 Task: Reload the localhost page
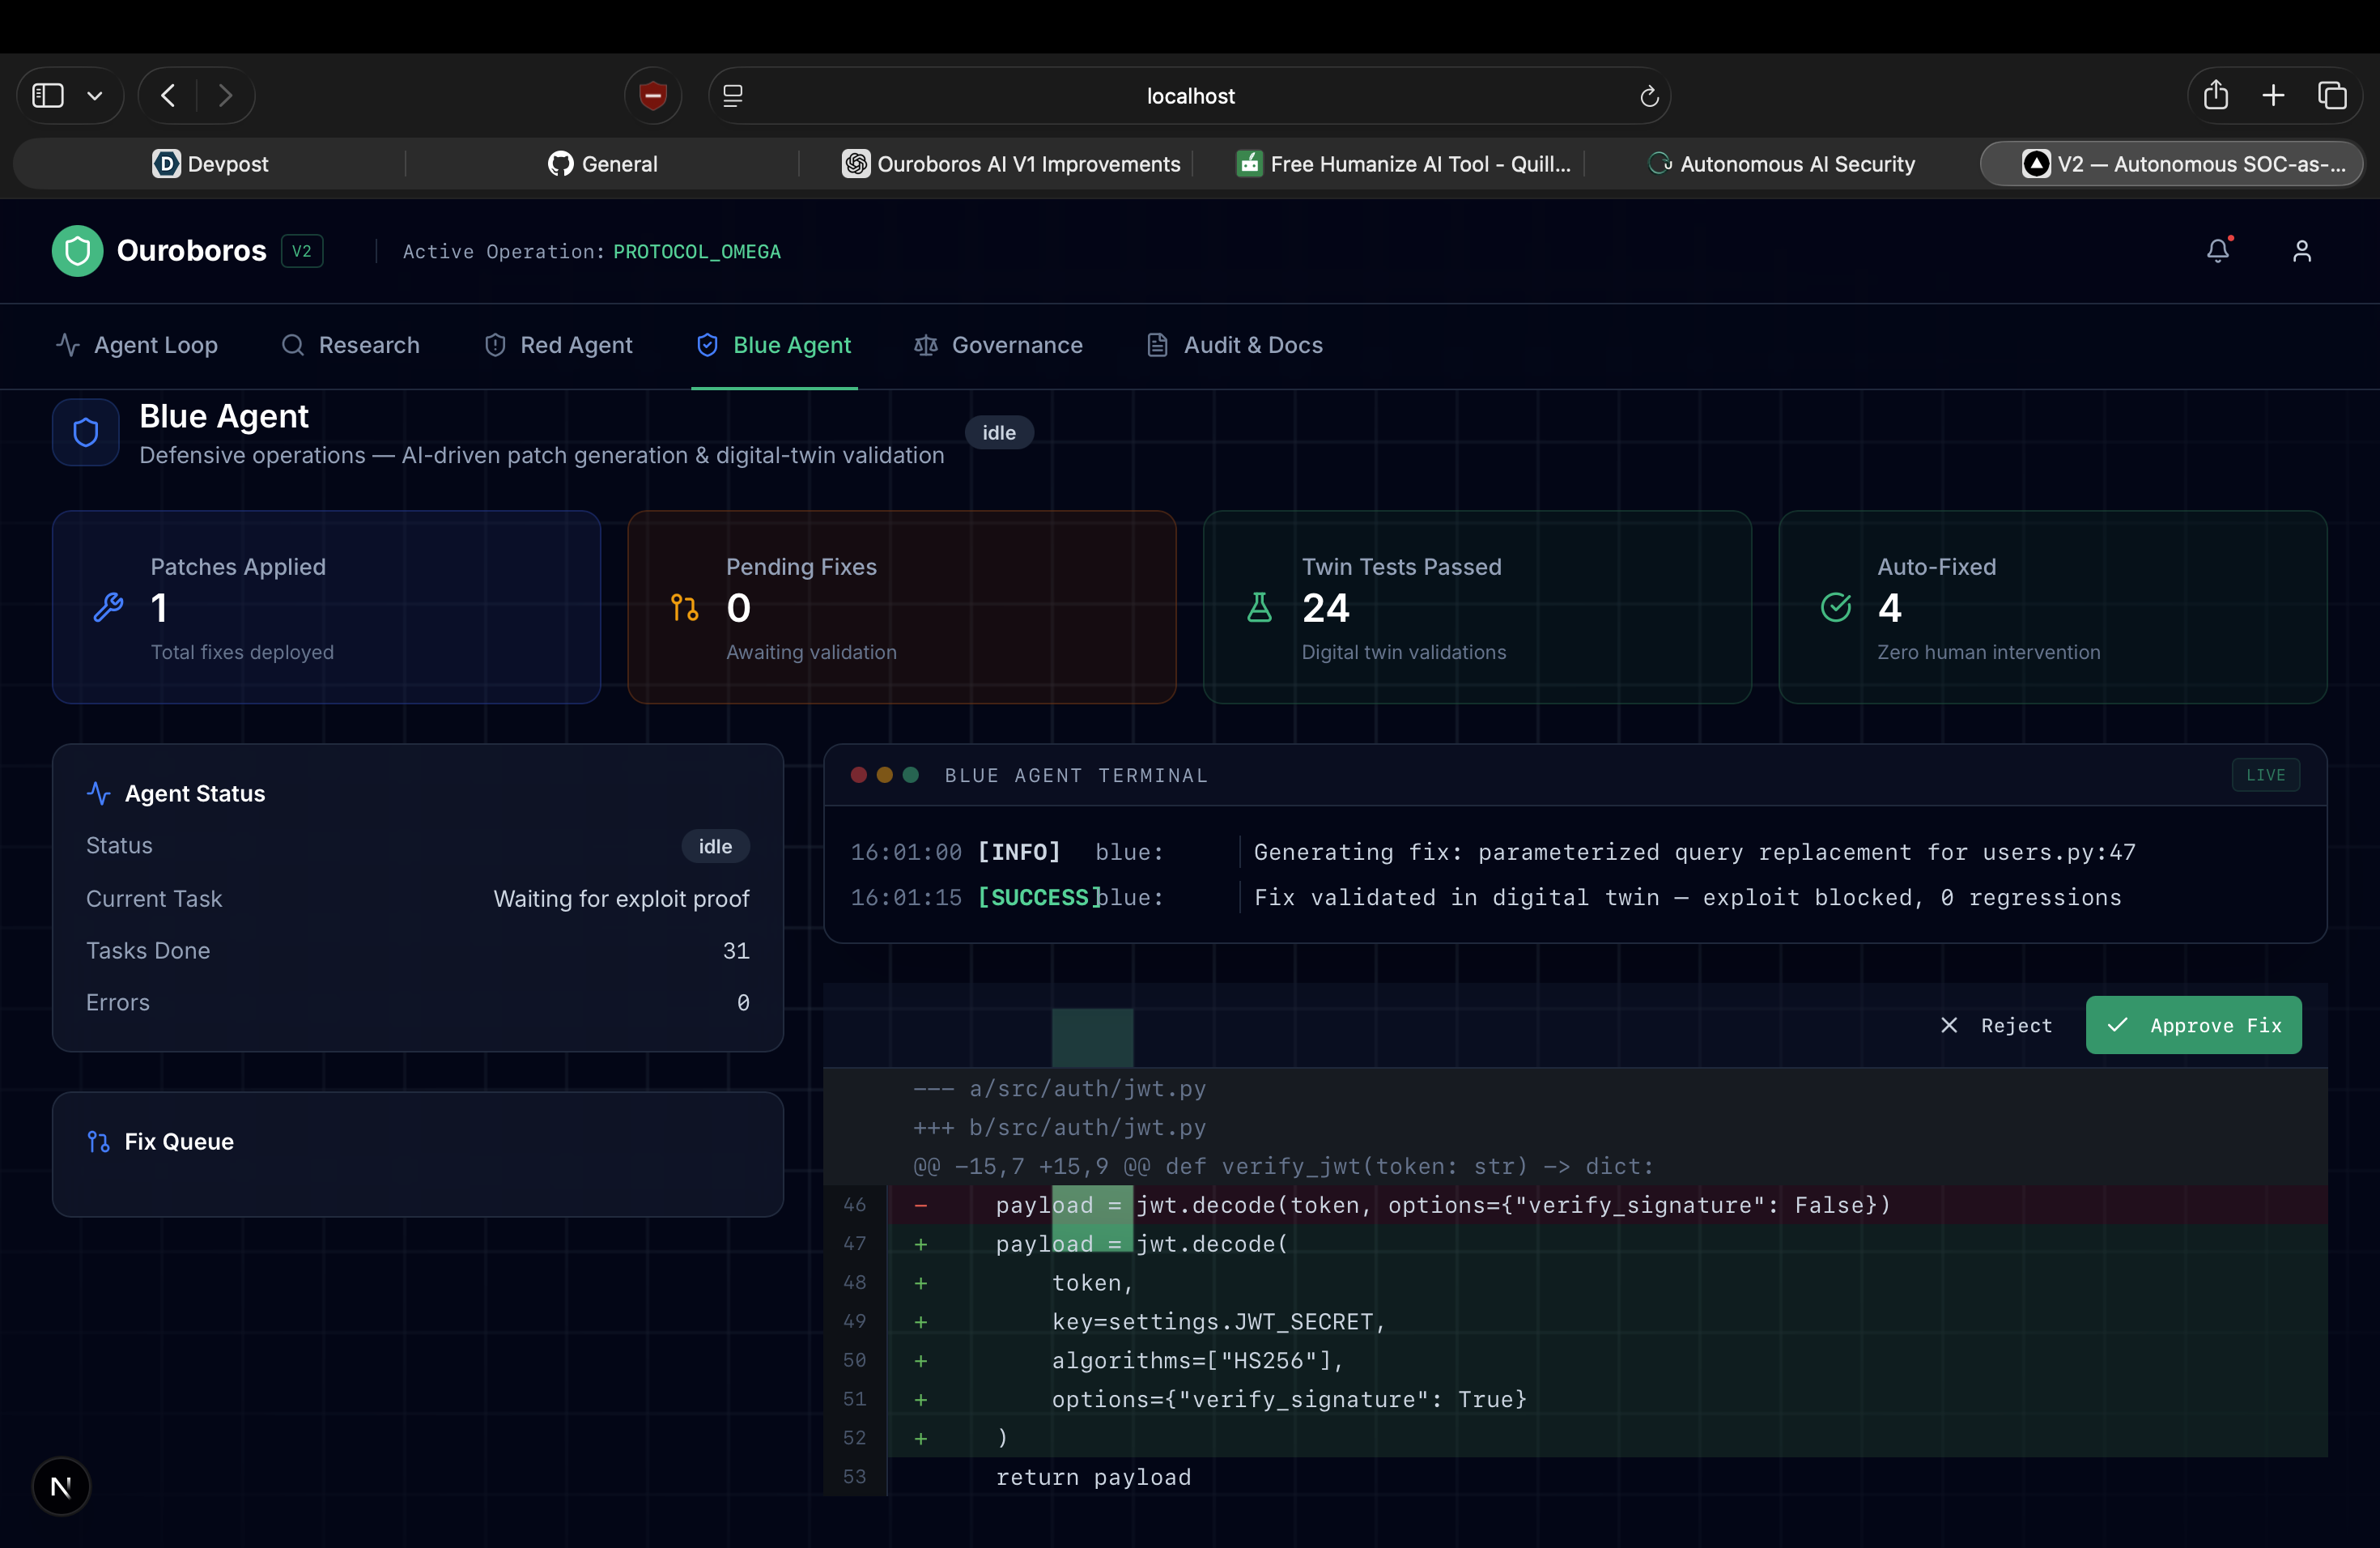click(1649, 96)
